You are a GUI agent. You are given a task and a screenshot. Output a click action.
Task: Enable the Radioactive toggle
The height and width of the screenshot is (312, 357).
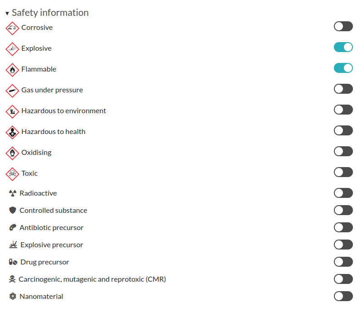point(343,193)
